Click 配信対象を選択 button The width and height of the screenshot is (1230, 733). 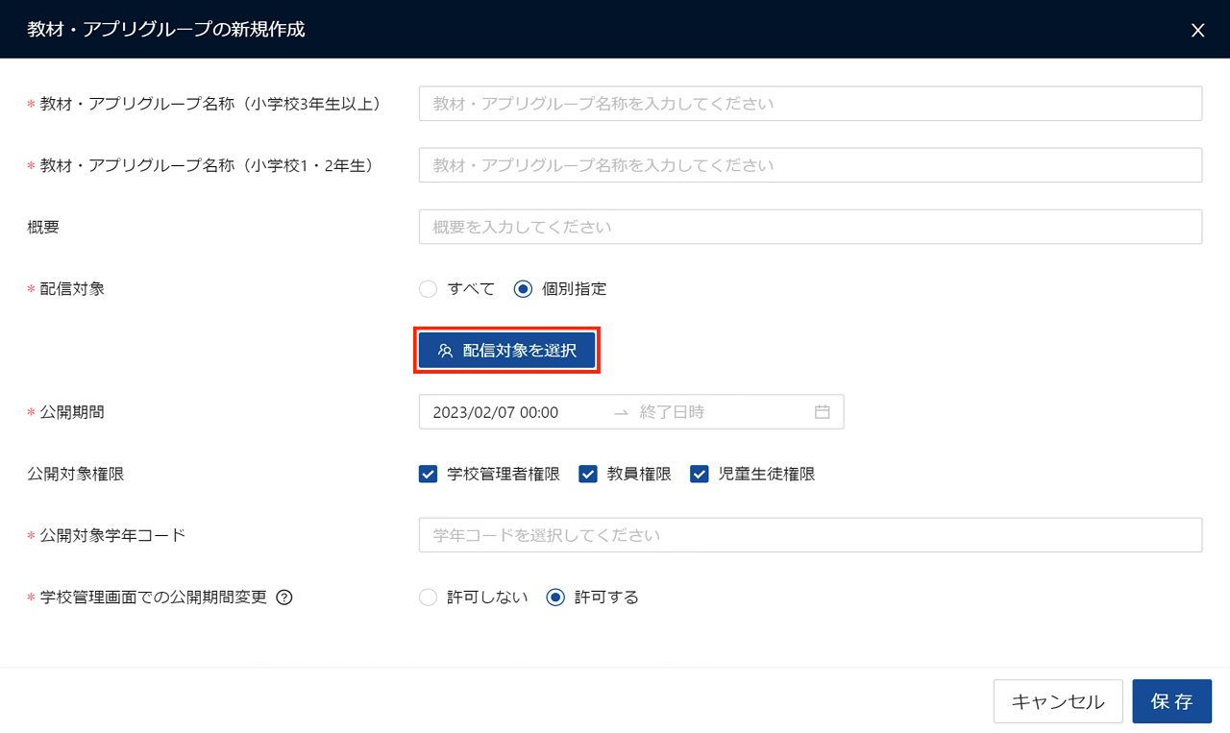(x=507, y=351)
